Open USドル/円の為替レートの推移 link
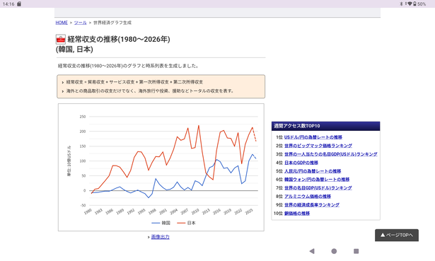 (x=313, y=137)
